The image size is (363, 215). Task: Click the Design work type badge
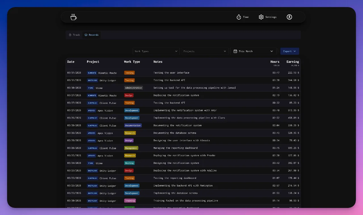[x=129, y=140]
